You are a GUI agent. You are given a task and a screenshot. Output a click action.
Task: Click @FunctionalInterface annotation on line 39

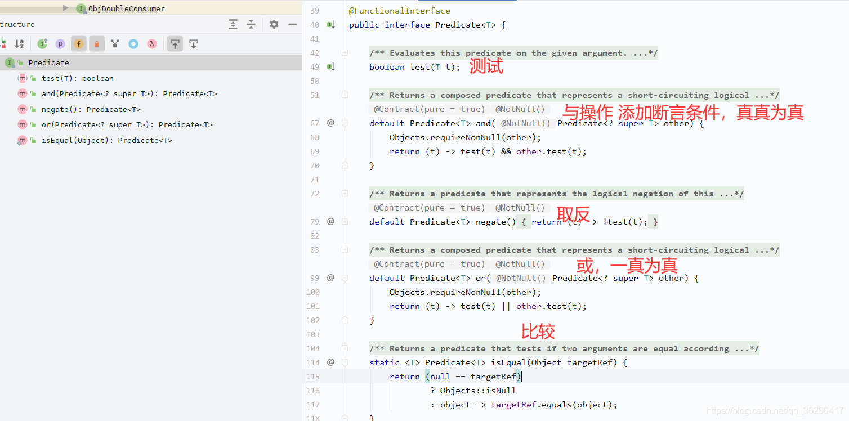[x=400, y=11]
